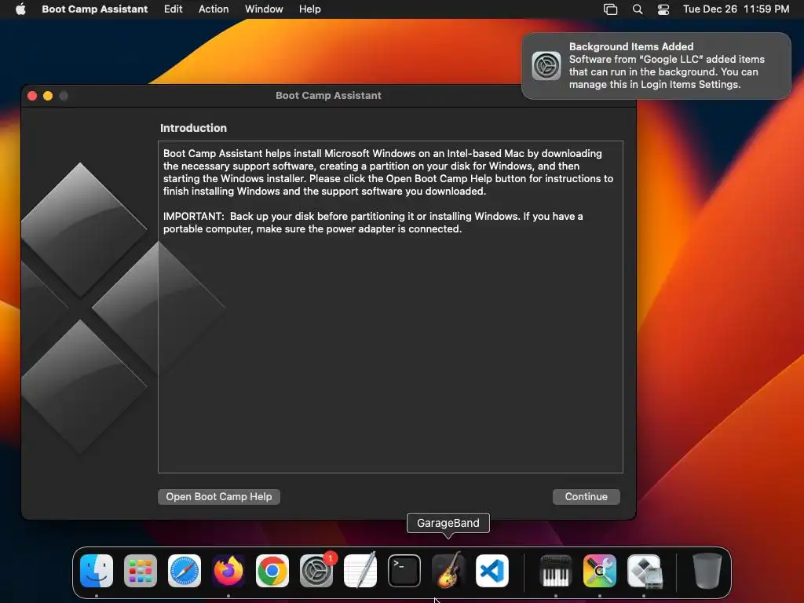
Task: Open the Action menu
Action: (214, 9)
